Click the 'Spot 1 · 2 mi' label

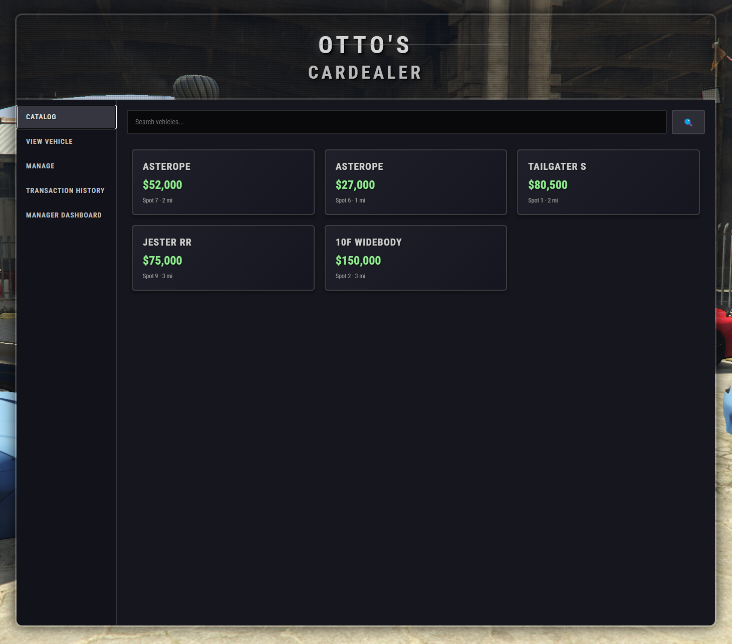tap(543, 200)
